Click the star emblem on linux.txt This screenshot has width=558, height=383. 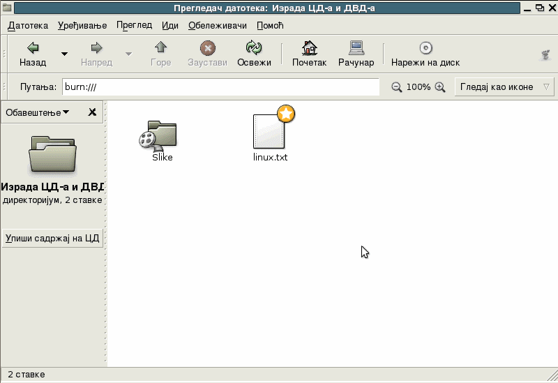pyautogui.click(x=286, y=114)
